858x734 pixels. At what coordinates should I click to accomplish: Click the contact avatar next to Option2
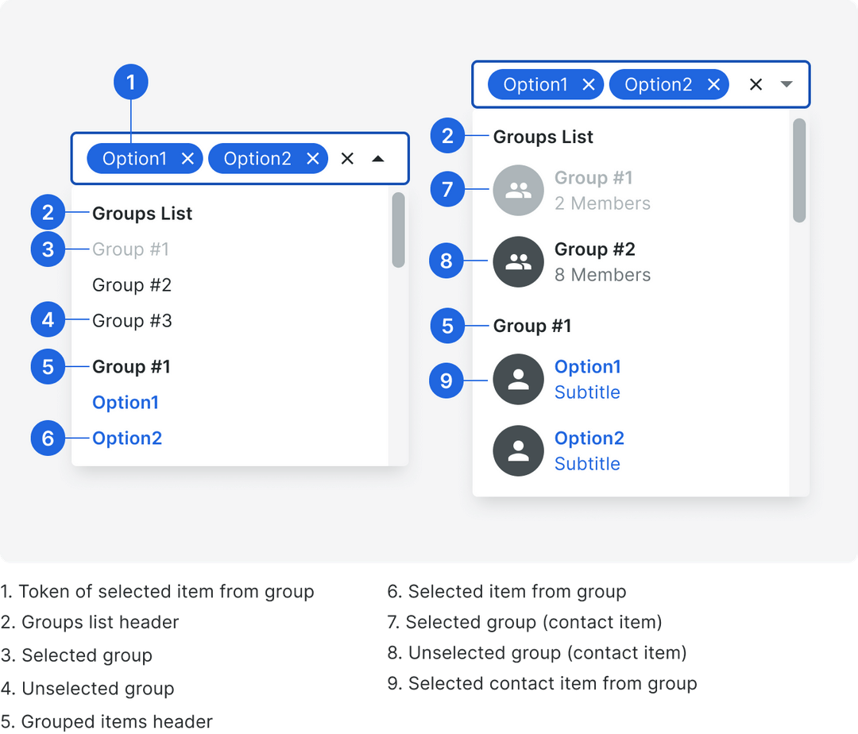(518, 450)
